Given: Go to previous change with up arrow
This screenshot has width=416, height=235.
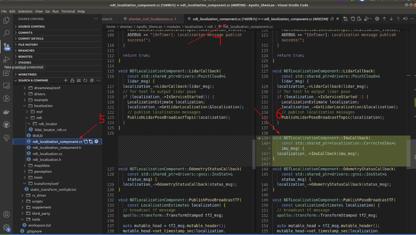Looking at the screenshot, I should pyautogui.click(x=384, y=19).
